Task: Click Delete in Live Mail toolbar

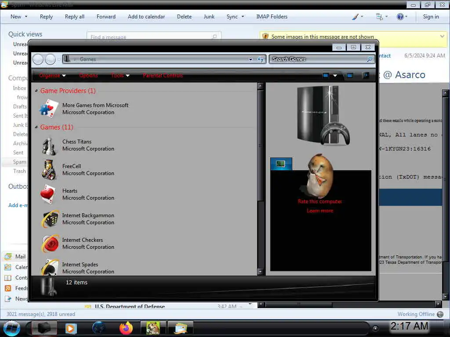Action: point(184,17)
